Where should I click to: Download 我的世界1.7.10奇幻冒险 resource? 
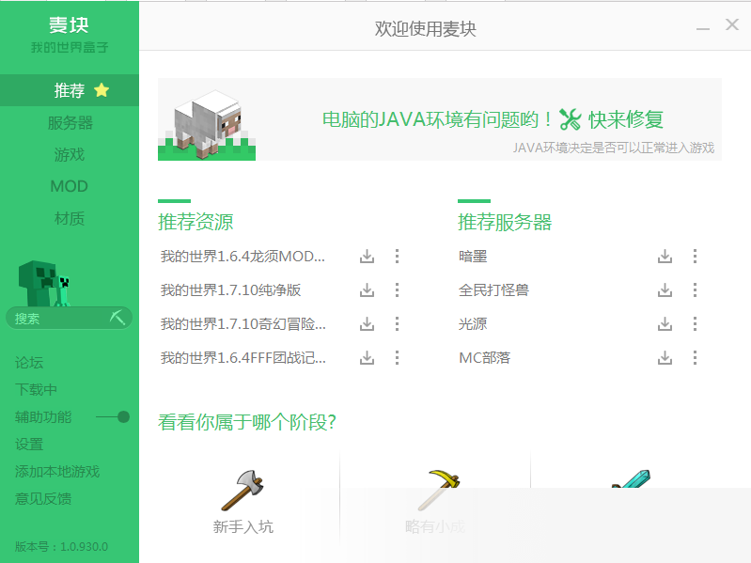tap(367, 324)
